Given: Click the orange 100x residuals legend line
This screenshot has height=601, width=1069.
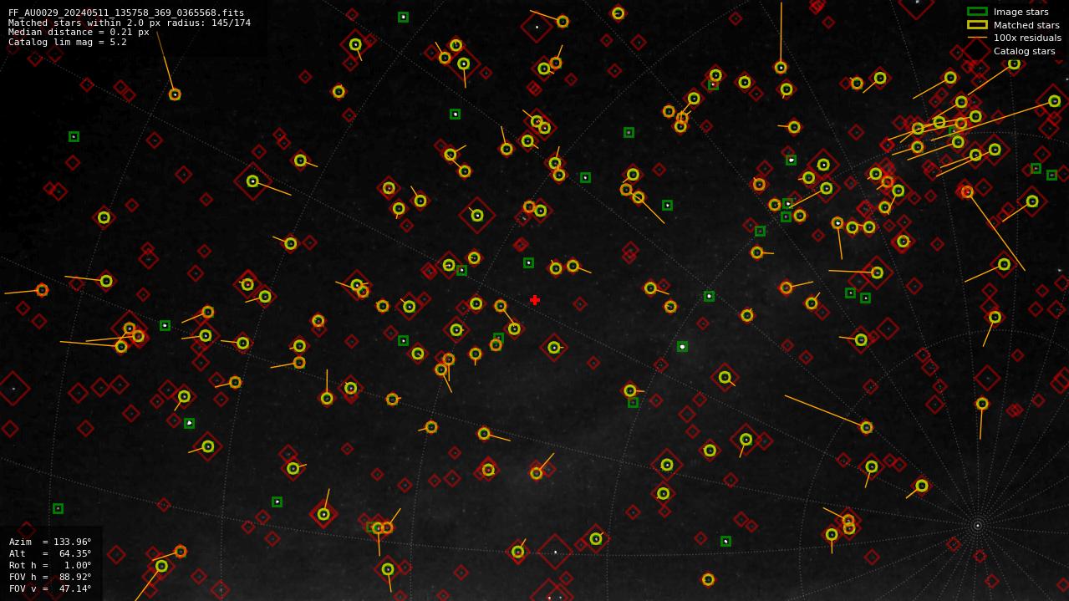Looking at the screenshot, I should [x=977, y=38].
